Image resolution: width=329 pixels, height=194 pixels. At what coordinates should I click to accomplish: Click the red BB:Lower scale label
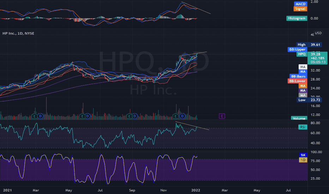click(x=297, y=81)
